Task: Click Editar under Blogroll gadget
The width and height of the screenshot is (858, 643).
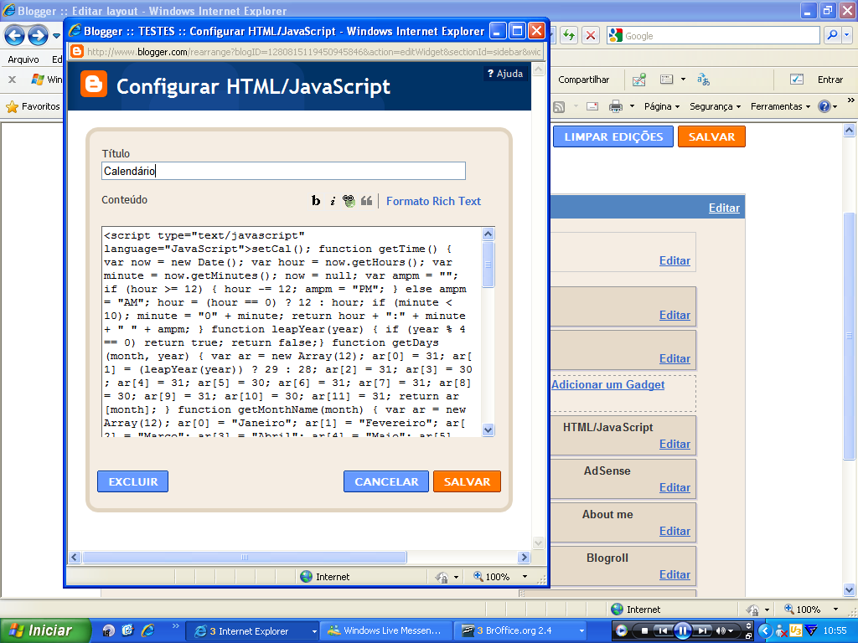Action: point(675,574)
